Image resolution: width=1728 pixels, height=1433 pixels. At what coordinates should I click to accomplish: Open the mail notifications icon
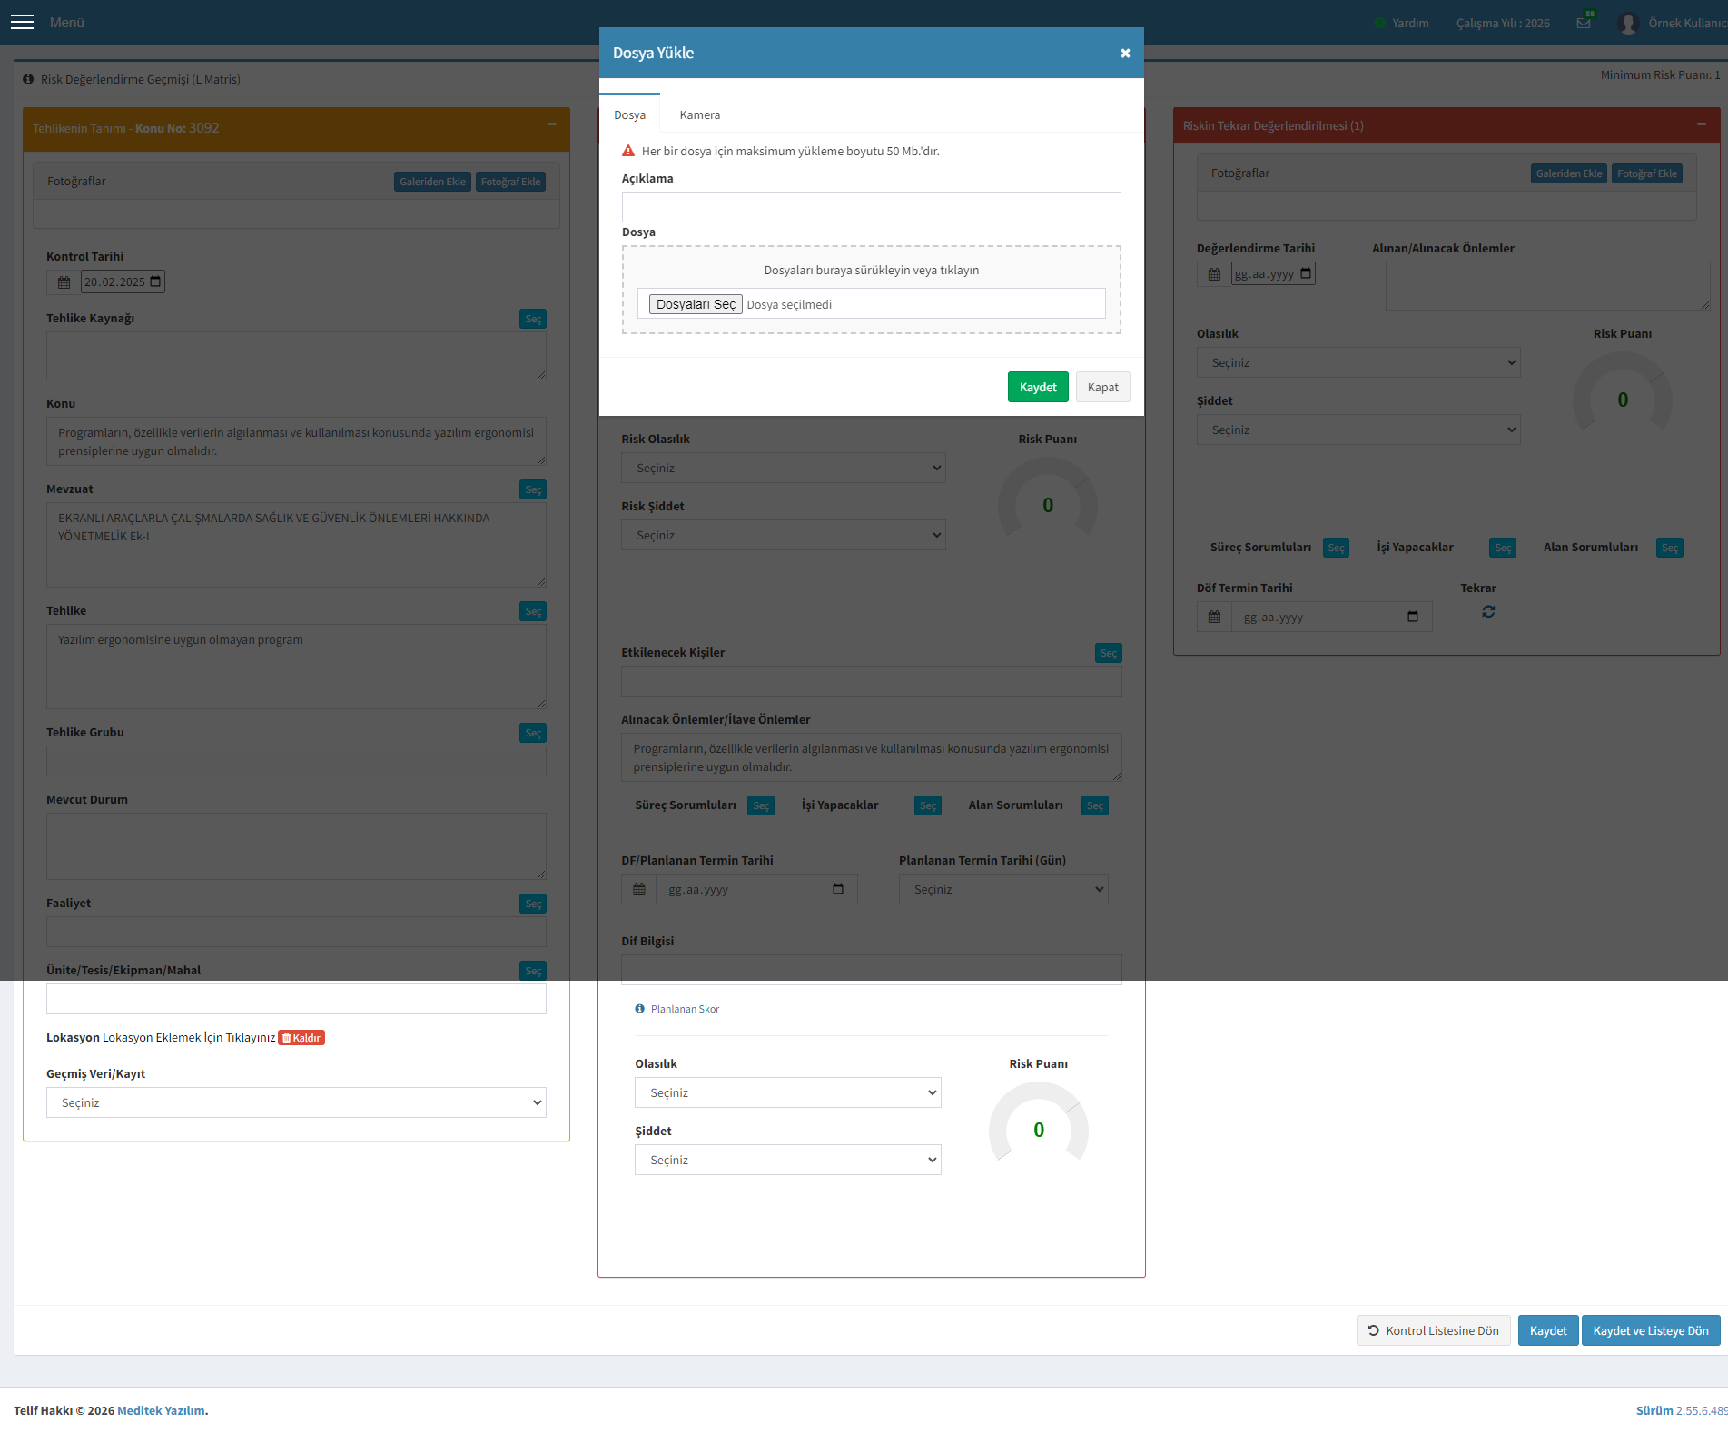tap(1584, 23)
